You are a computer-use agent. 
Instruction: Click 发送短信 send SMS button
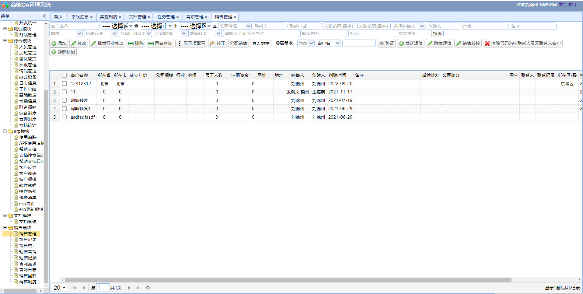410,43
